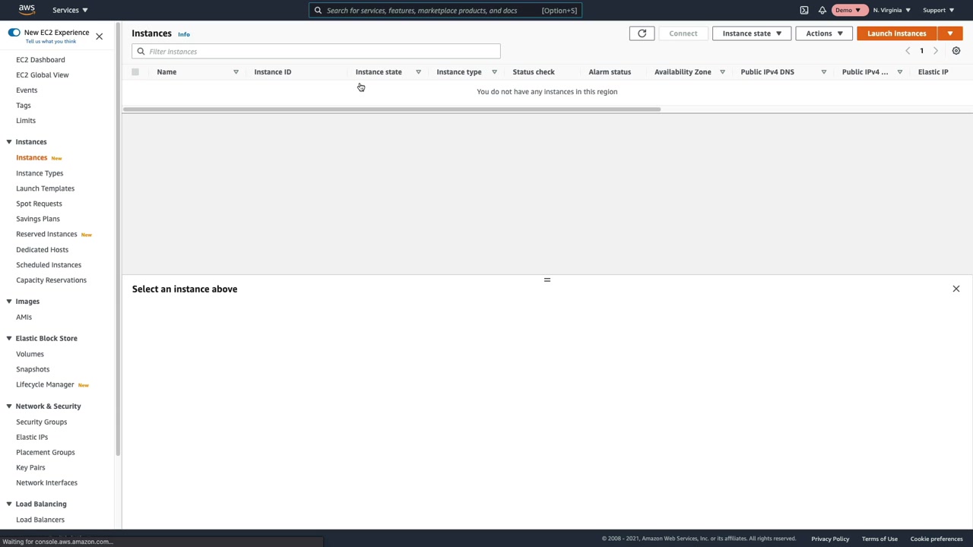The image size is (973, 547).
Task: Open Cookie preferences
Action: (937, 539)
